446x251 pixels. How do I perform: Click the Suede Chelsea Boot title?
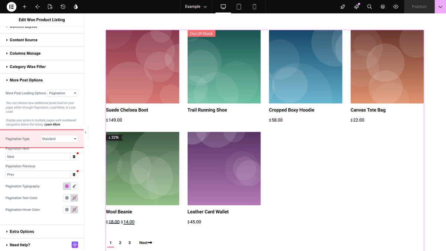click(x=127, y=110)
